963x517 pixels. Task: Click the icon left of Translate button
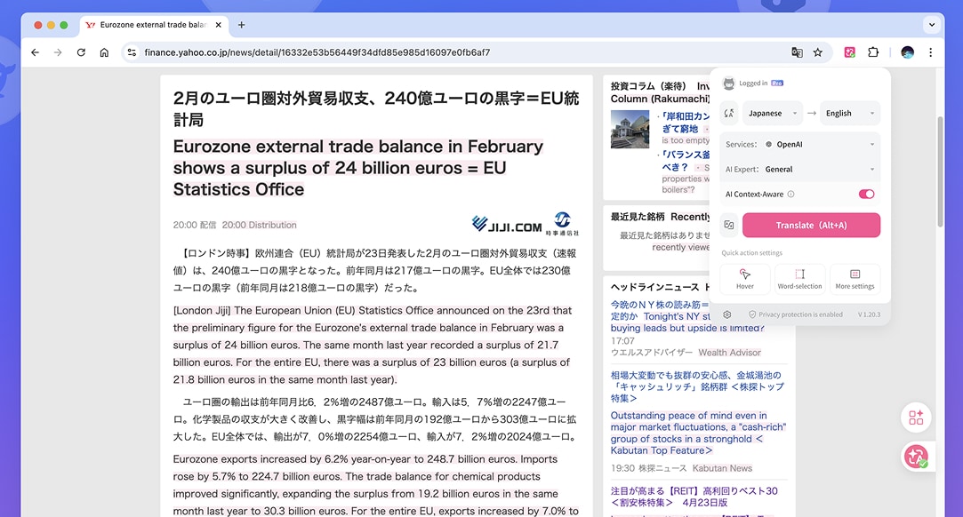(x=729, y=225)
